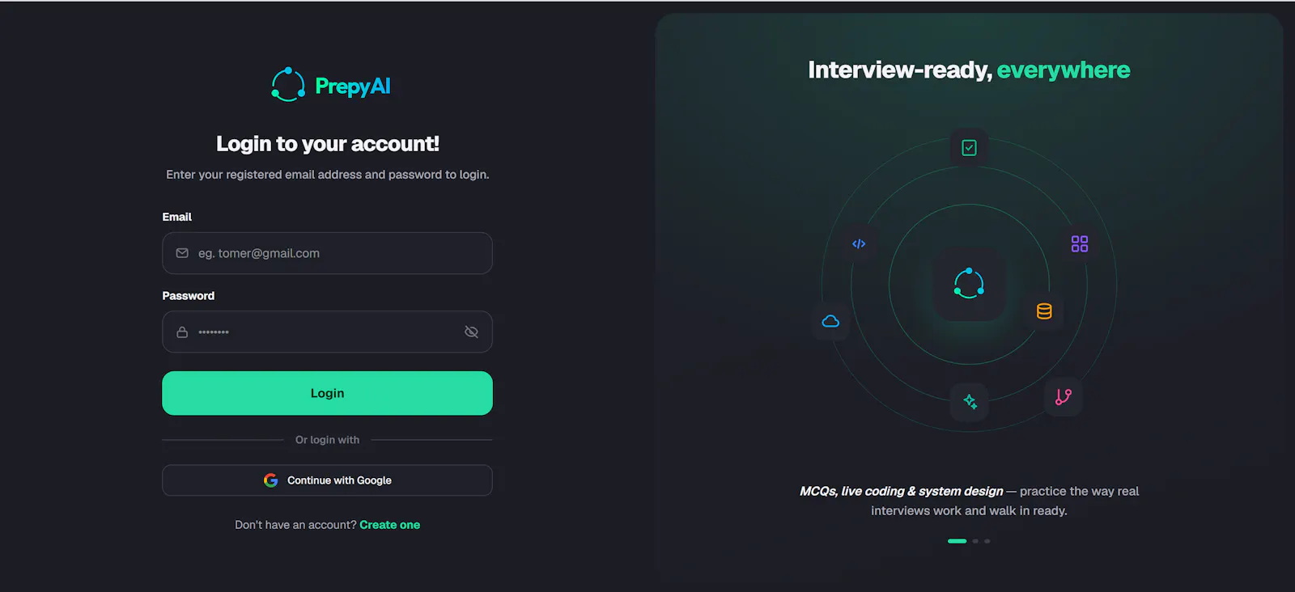Image resolution: width=1295 pixels, height=592 pixels.
Task: Select the third carousel dot
Action: (987, 541)
